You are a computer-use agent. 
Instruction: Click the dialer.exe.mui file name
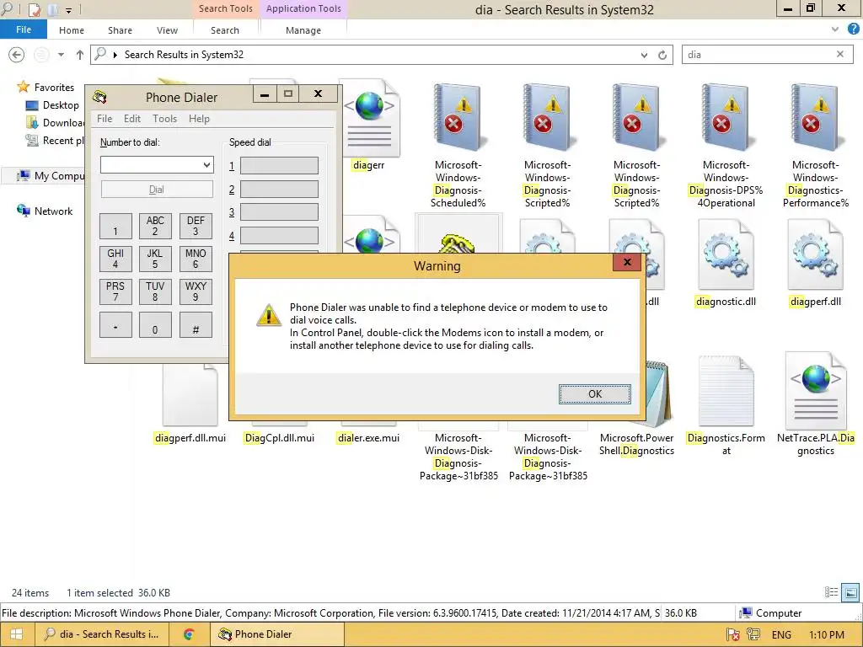(x=368, y=438)
